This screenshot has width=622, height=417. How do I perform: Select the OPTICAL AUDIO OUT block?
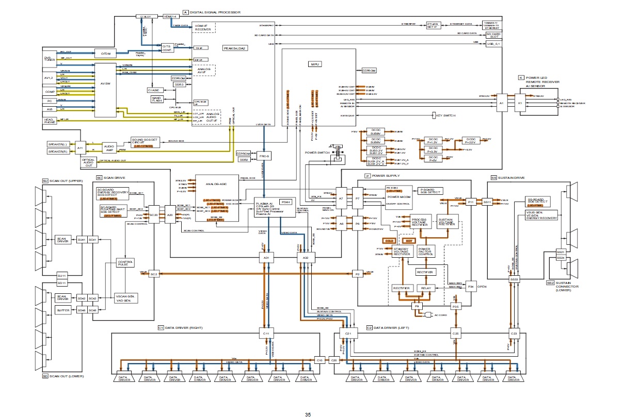(88, 162)
